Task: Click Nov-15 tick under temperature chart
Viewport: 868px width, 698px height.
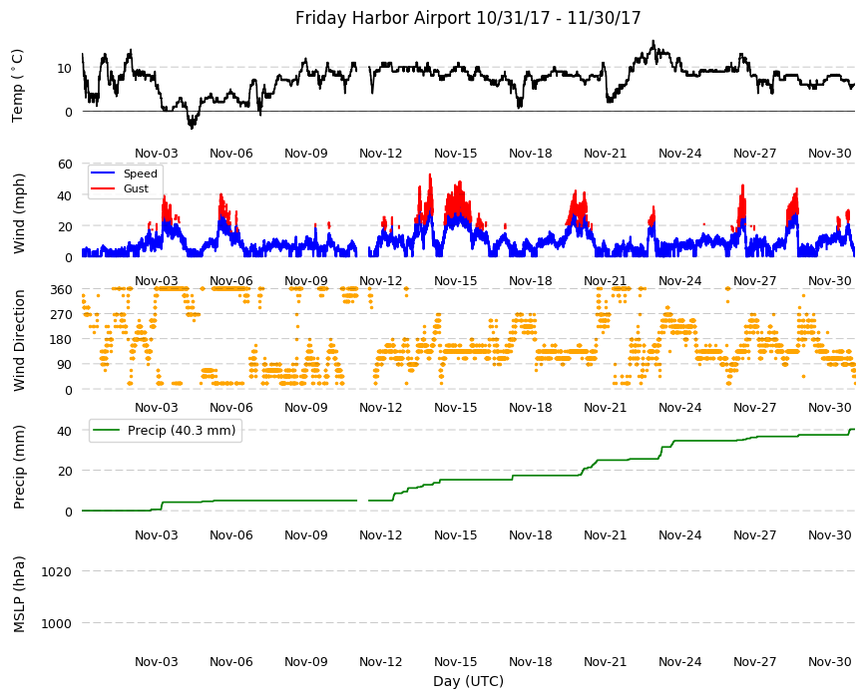Action: coord(455,154)
